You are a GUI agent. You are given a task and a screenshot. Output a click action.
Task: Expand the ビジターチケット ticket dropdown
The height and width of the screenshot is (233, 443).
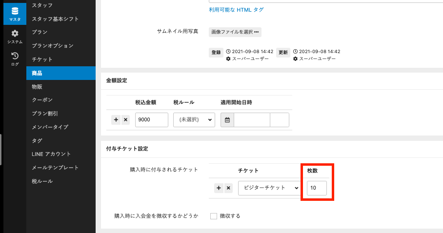pos(269,188)
